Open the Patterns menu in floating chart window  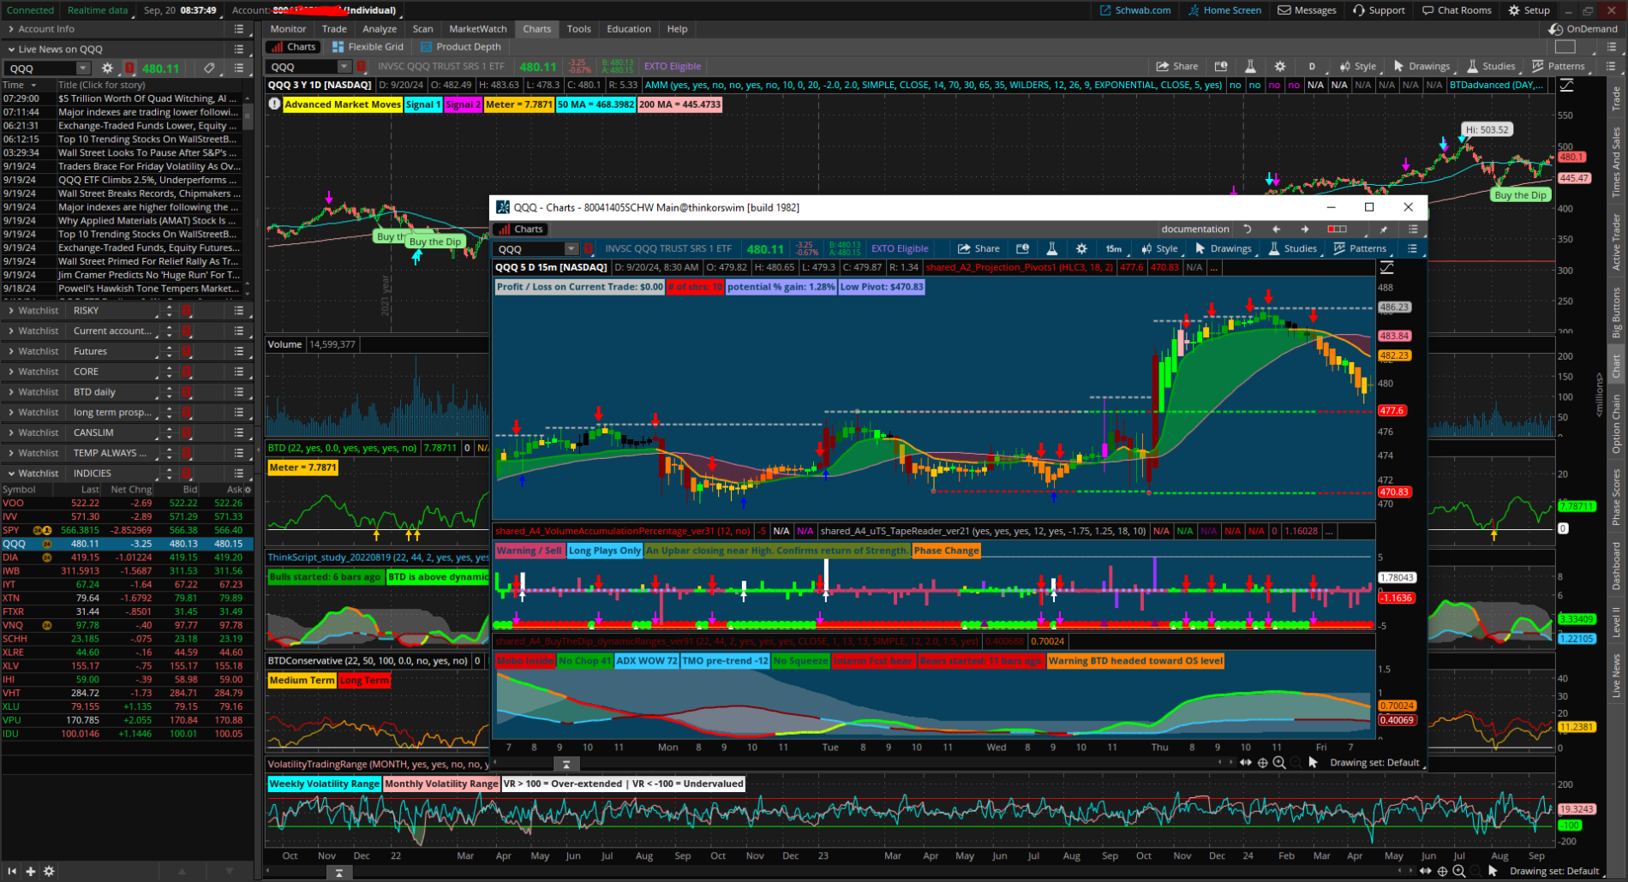[x=1360, y=248]
